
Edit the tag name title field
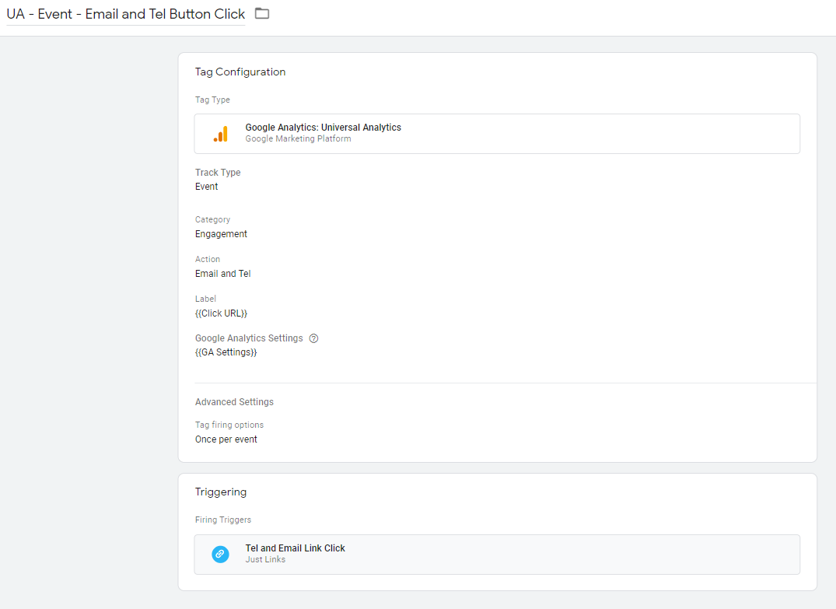[x=125, y=14]
